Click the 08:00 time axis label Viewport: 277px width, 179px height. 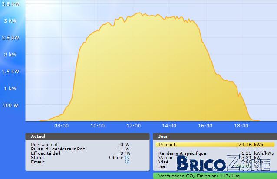[62, 126]
